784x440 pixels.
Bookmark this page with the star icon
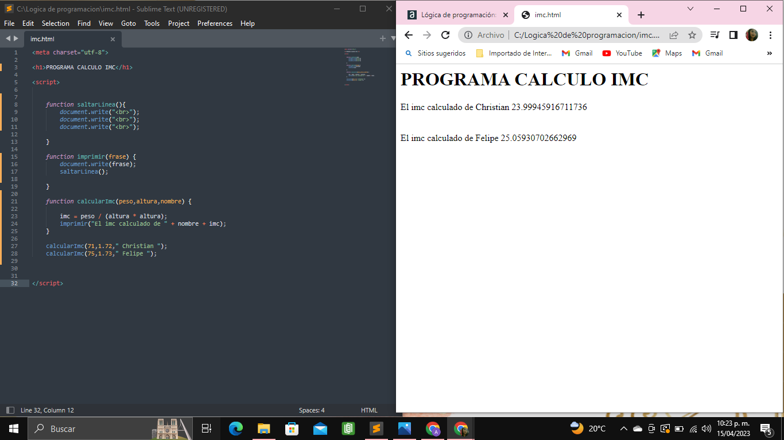tap(692, 35)
